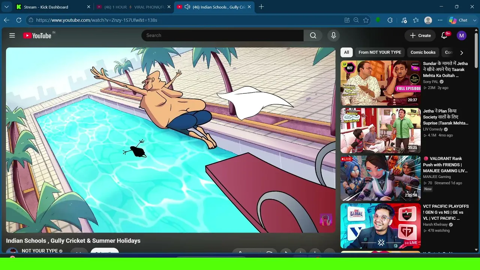Click the '4.1M' views text
The image size is (480, 270).
point(432,135)
